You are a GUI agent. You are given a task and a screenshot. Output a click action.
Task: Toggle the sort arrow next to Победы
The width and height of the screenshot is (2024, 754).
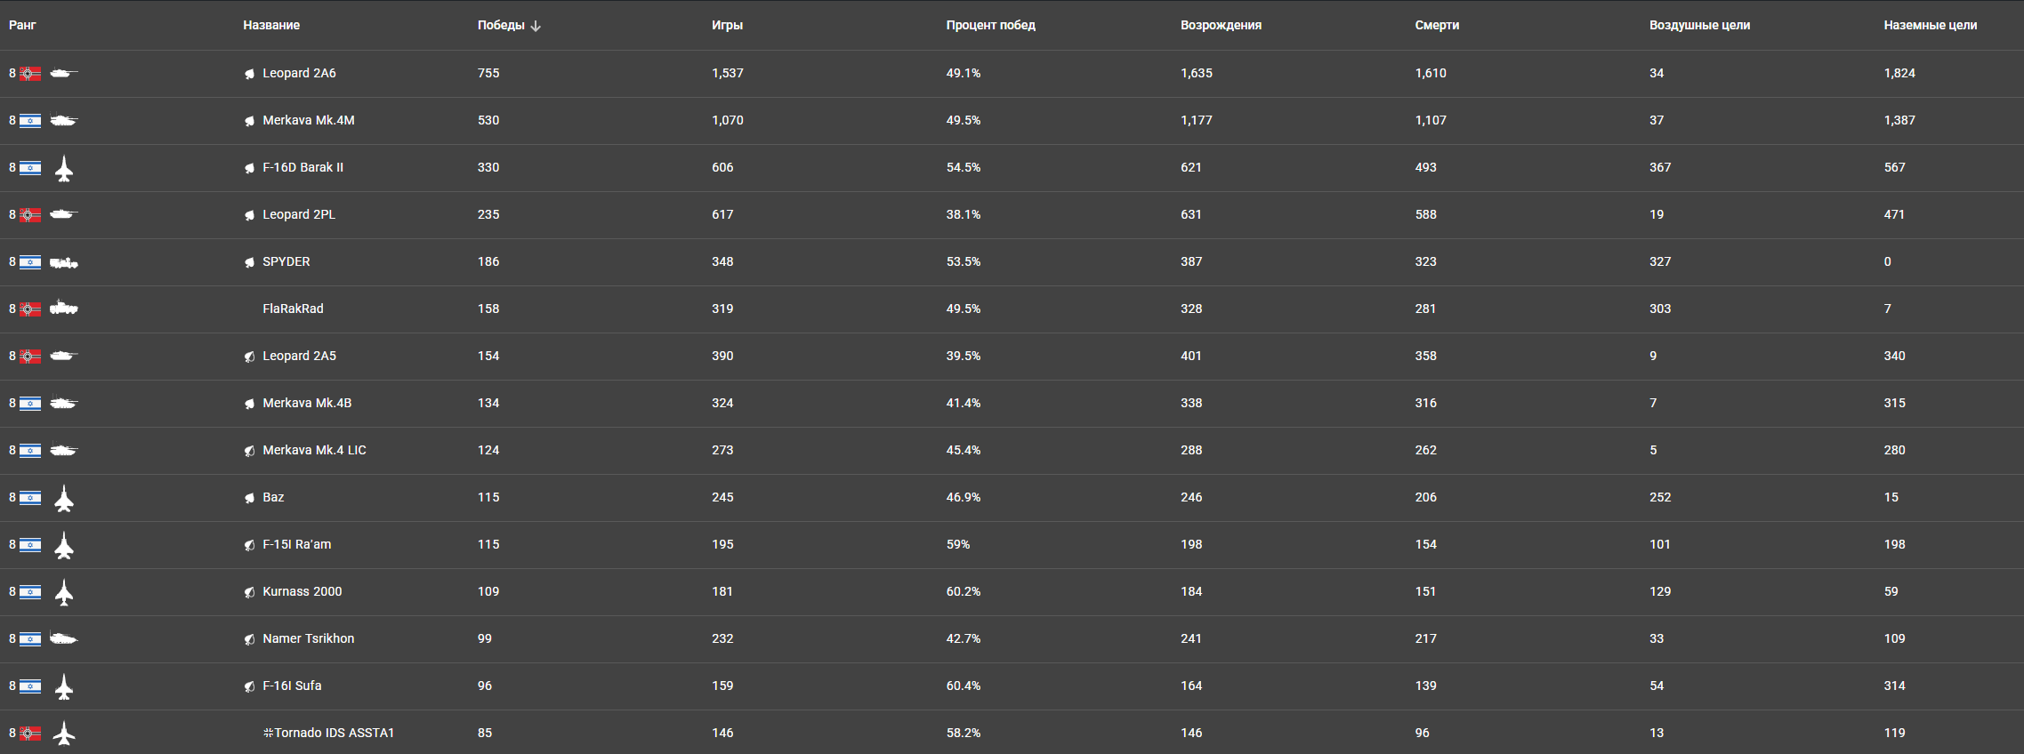(536, 26)
